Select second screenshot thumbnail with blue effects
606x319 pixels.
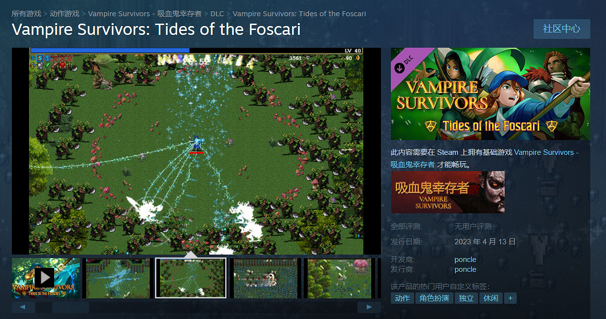click(117, 278)
